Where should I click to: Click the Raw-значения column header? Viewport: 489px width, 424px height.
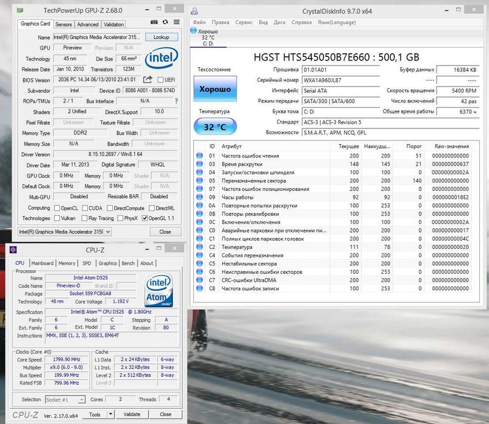pos(451,146)
